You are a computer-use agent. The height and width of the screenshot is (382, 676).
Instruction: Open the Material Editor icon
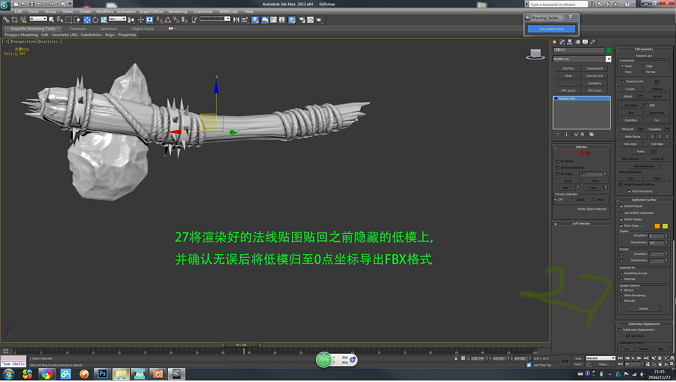292,20
